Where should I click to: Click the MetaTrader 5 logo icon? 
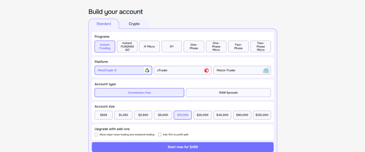tap(147, 70)
